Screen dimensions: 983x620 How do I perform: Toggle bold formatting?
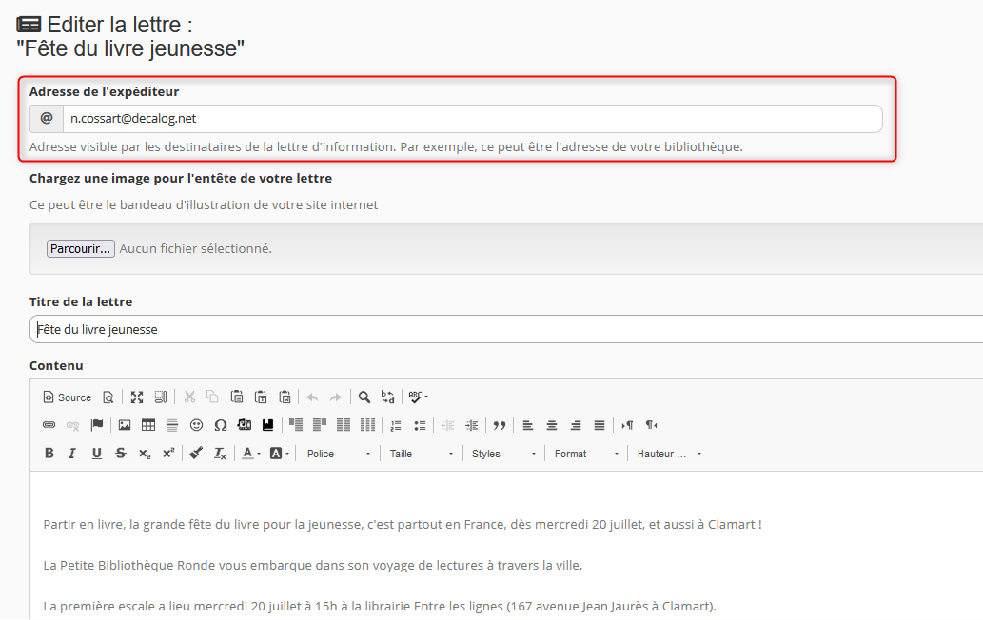tap(49, 454)
